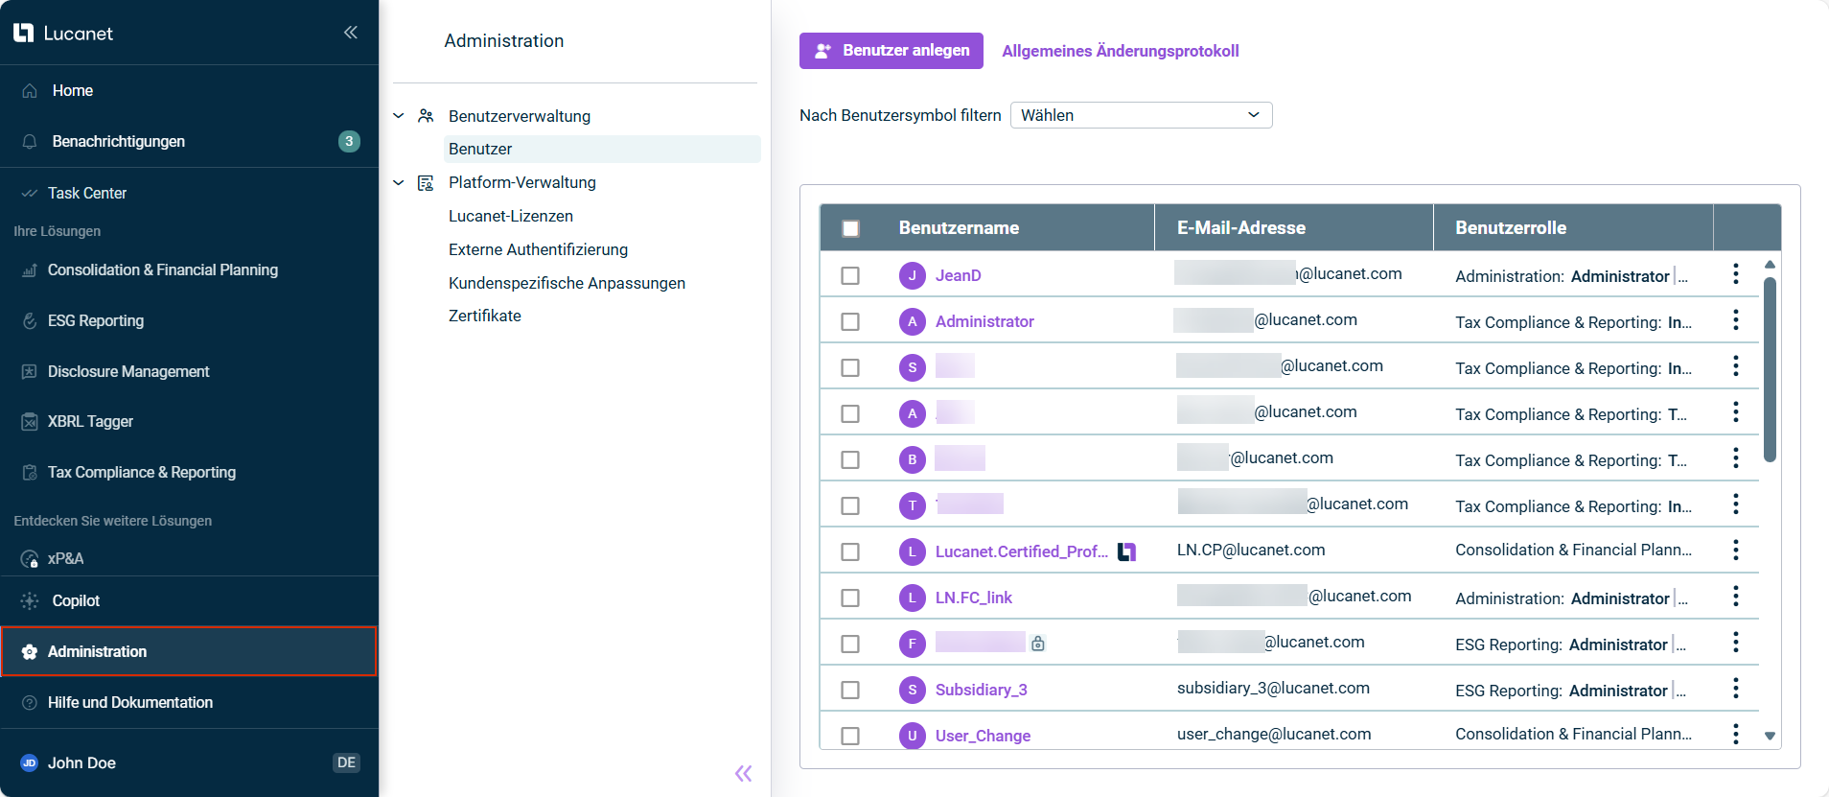Click the ESG Reporting leaf icon
Screen dimensions: 1829x797
pos(30,321)
